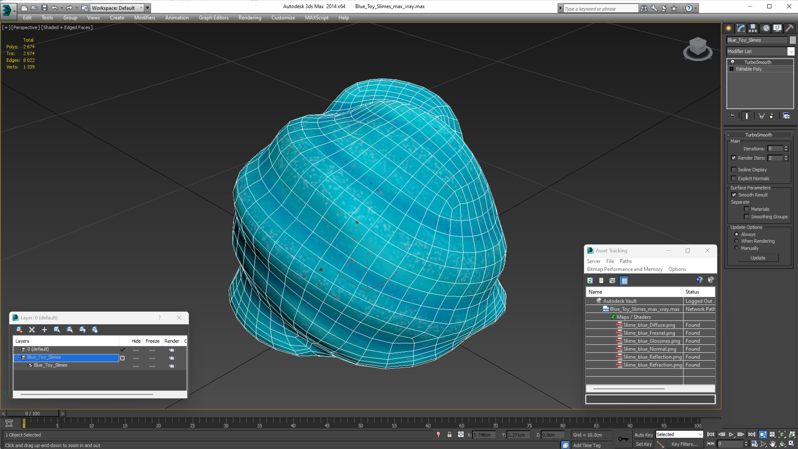
Task: Open the Motion command panel tab
Action: point(766,29)
